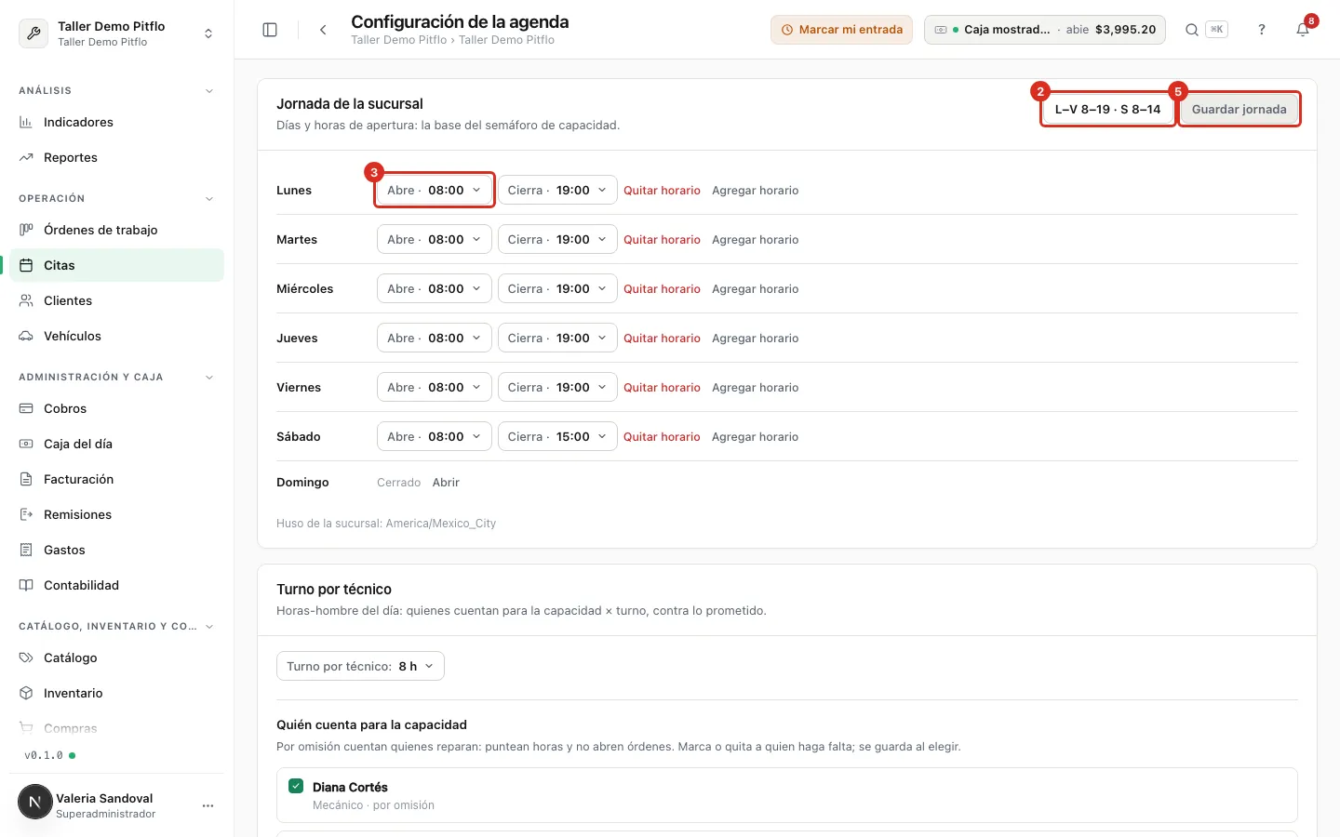Click Quitar horario for Miércoles
The width and height of the screenshot is (1340, 837).
(662, 288)
